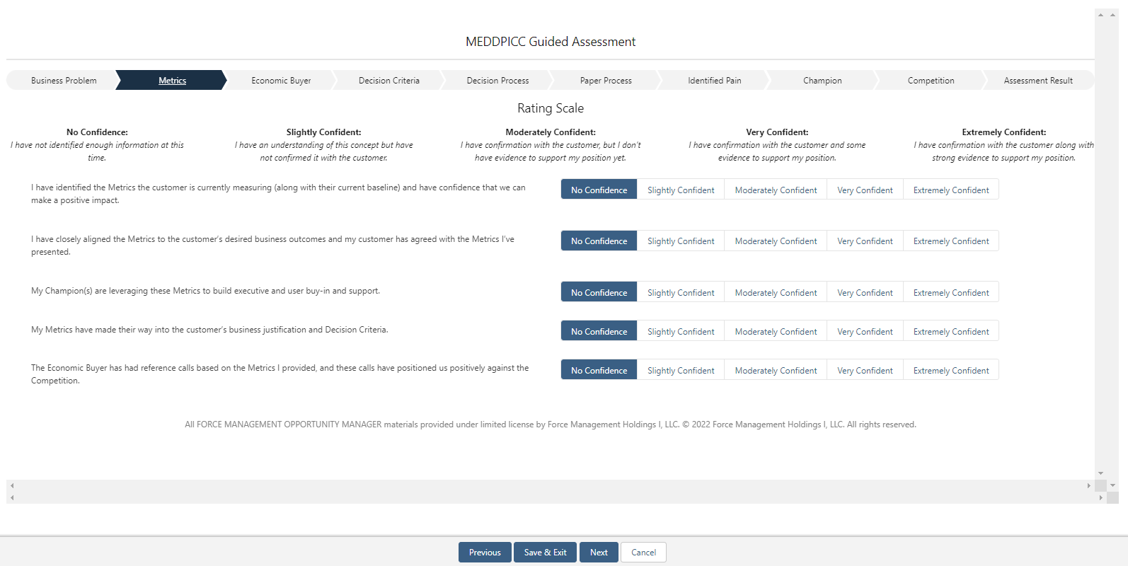
Task: Select Very Confident for Champion leveraging Metrics
Action: click(x=865, y=293)
